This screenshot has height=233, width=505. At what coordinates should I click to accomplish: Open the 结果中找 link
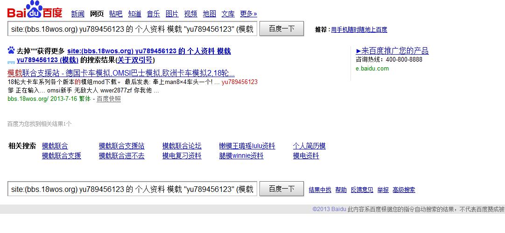(320, 190)
